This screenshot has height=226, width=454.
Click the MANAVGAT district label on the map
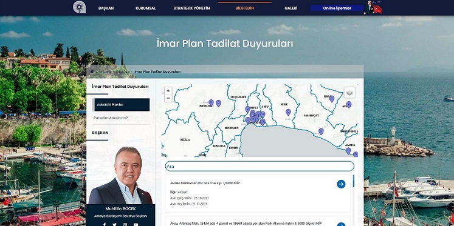[311, 116]
